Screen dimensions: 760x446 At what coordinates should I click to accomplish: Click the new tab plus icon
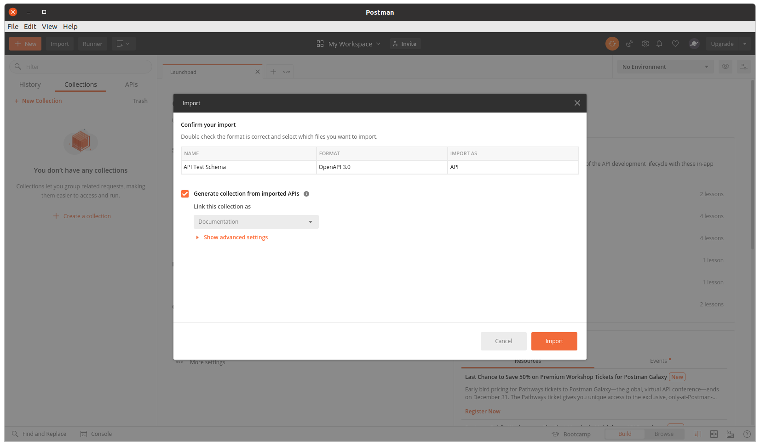click(273, 72)
